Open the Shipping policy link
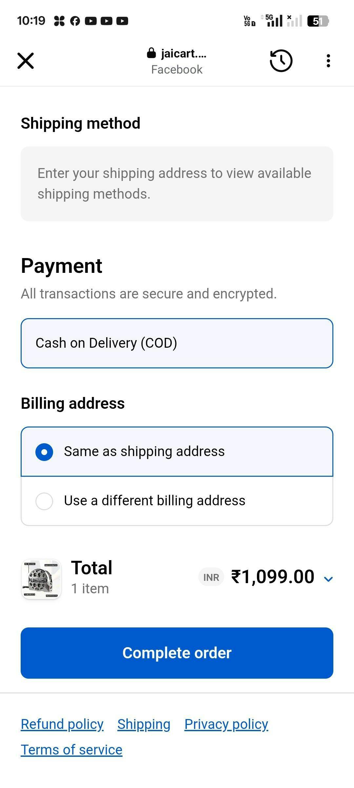This screenshot has width=354, height=788. tap(144, 724)
